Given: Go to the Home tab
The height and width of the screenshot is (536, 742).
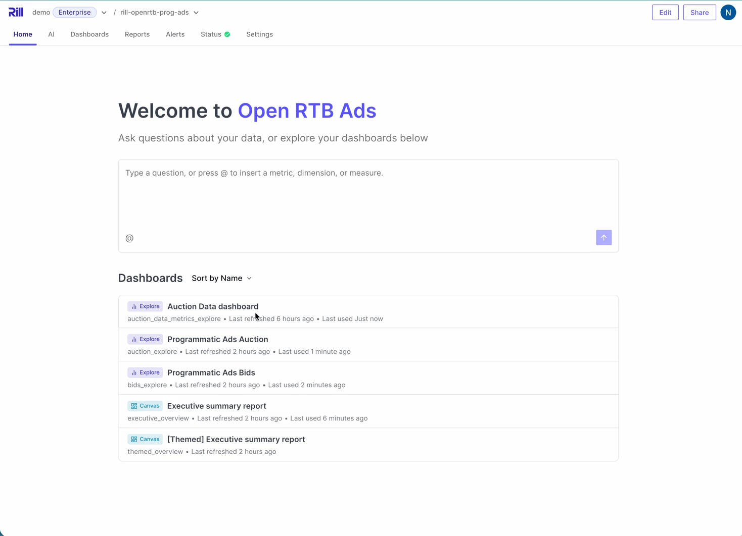Looking at the screenshot, I should coord(23,34).
